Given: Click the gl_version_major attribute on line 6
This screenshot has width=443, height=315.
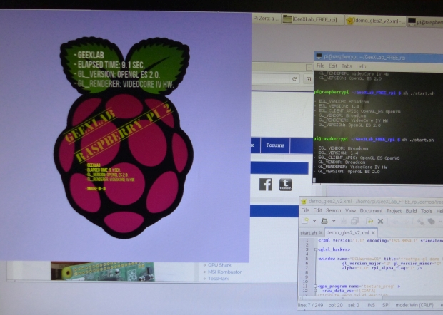Looking at the screenshot, I should pos(365,264).
